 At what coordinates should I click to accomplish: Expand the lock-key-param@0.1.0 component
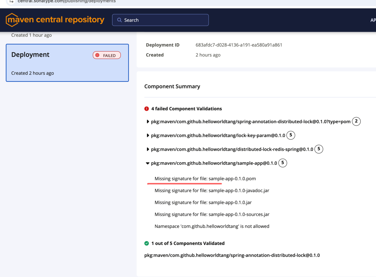[148, 136]
